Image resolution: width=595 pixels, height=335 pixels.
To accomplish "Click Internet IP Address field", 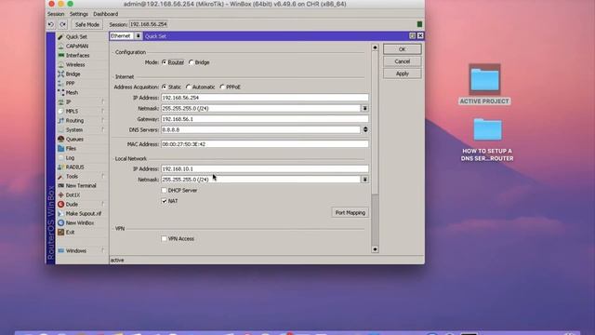I will point(264,98).
